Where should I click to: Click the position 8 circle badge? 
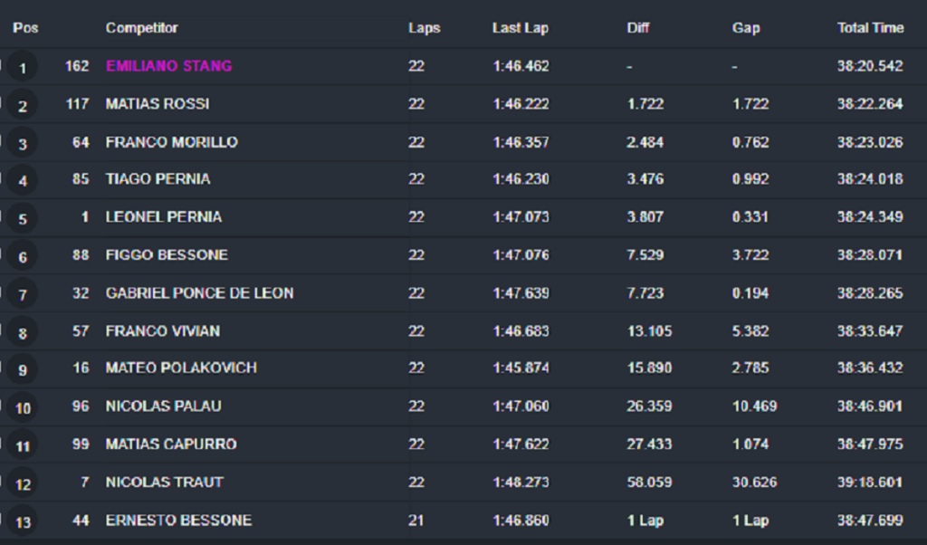coord(23,332)
